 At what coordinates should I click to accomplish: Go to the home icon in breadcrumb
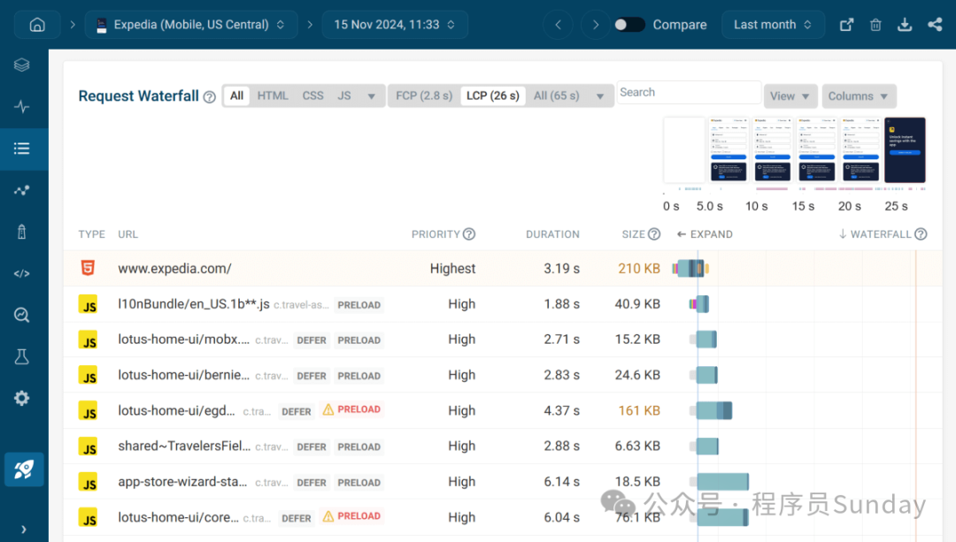[x=37, y=25]
